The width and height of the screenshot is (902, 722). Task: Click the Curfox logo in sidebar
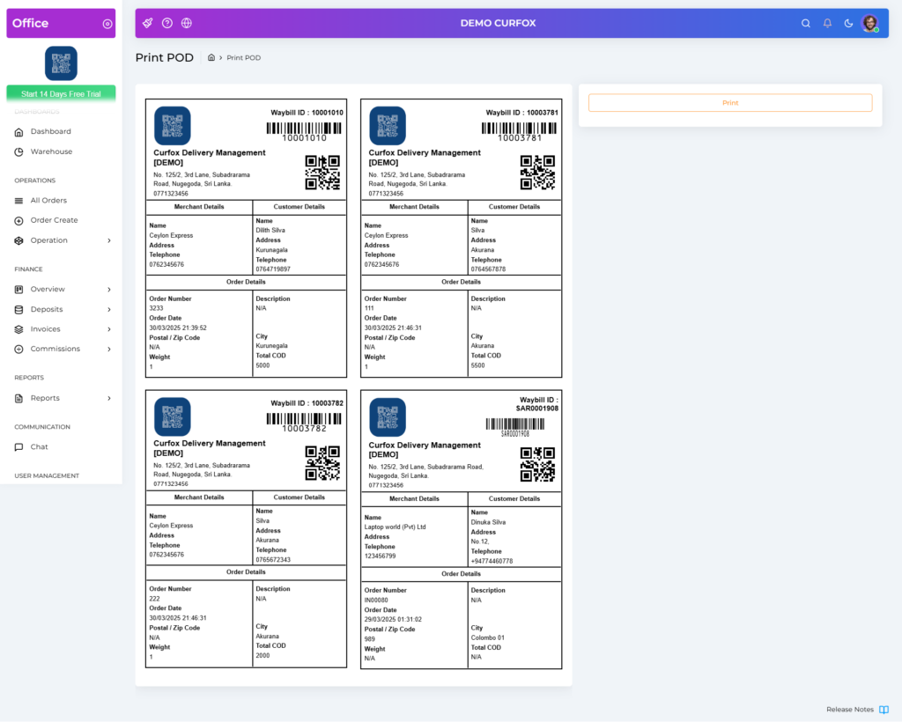(61, 63)
